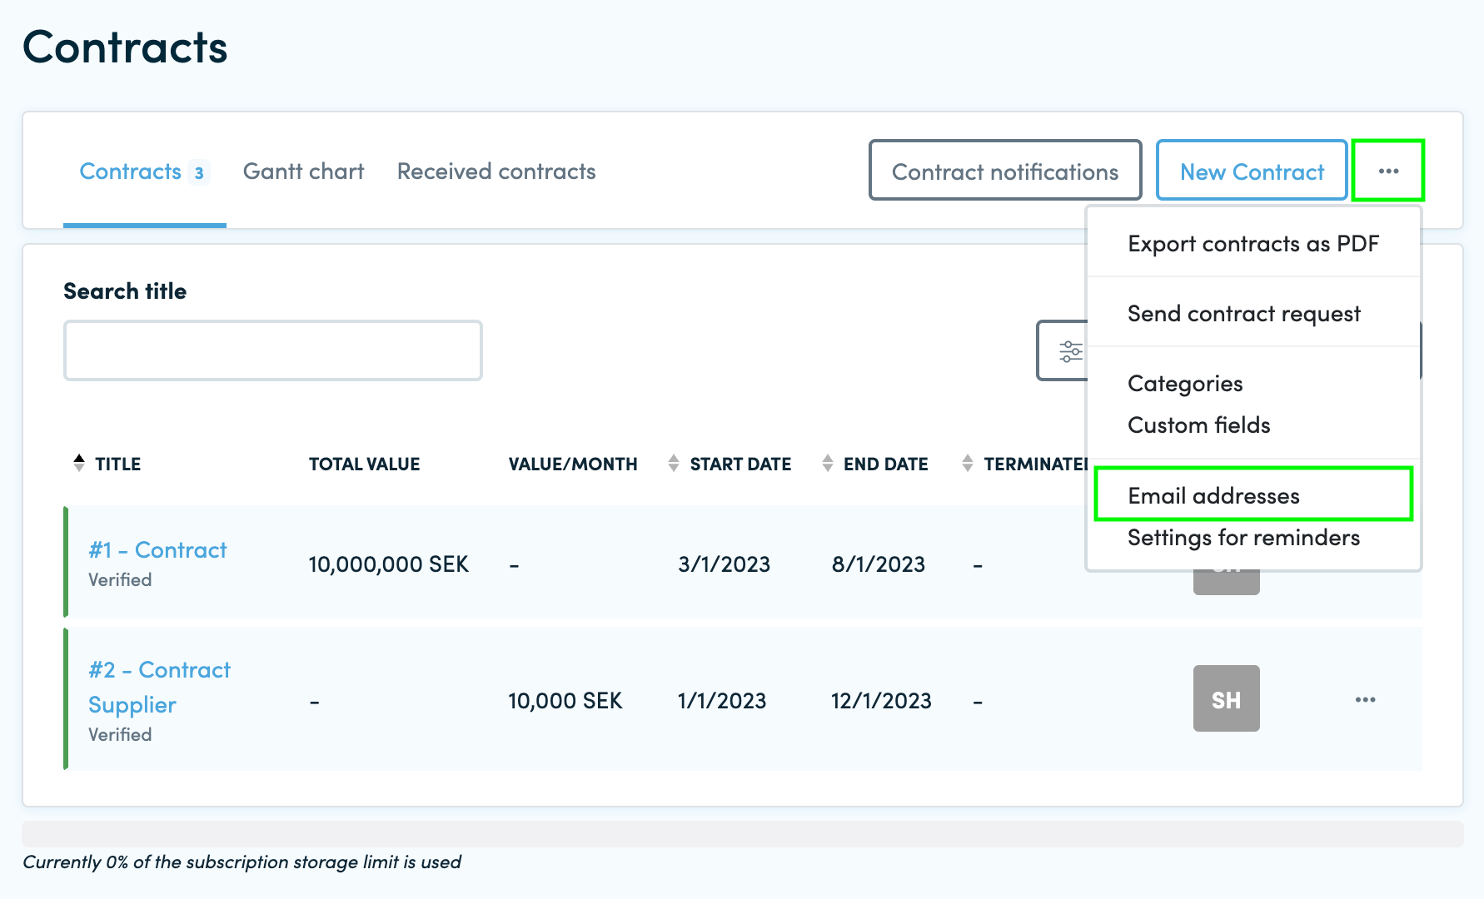Viewport: 1484px width, 899px height.
Task: Switch to the Gantt chart tab
Action: [303, 171]
